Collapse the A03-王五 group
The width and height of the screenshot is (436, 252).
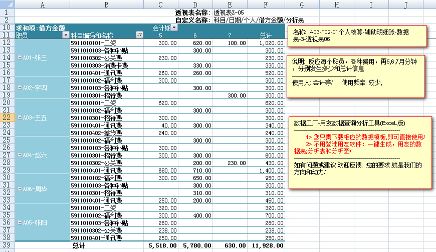pyautogui.click(x=20, y=117)
